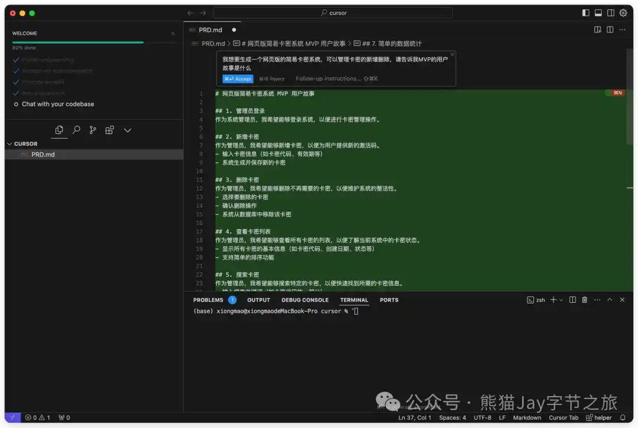Click the onboarding progress bar
The height and width of the screenshot is (428, 638).
tap(77, 41)
